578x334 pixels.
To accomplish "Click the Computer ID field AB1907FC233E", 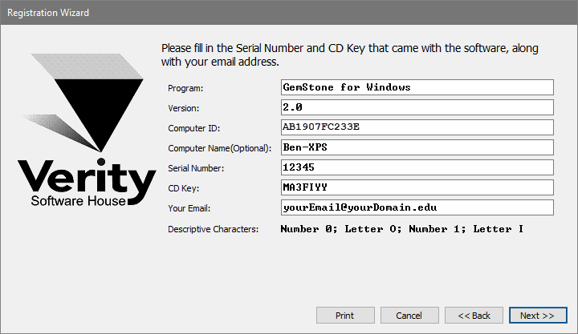I will coord(417,127).
